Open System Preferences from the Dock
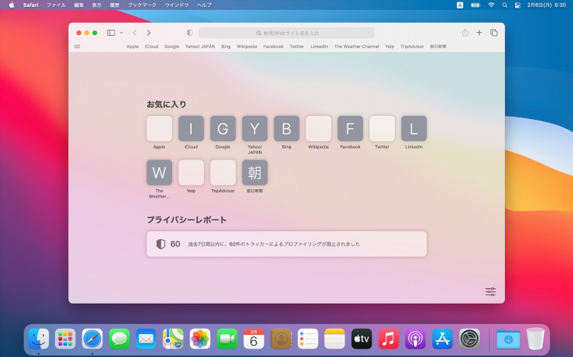This screenshot has height=357, width=573. (x=470, y=339)
